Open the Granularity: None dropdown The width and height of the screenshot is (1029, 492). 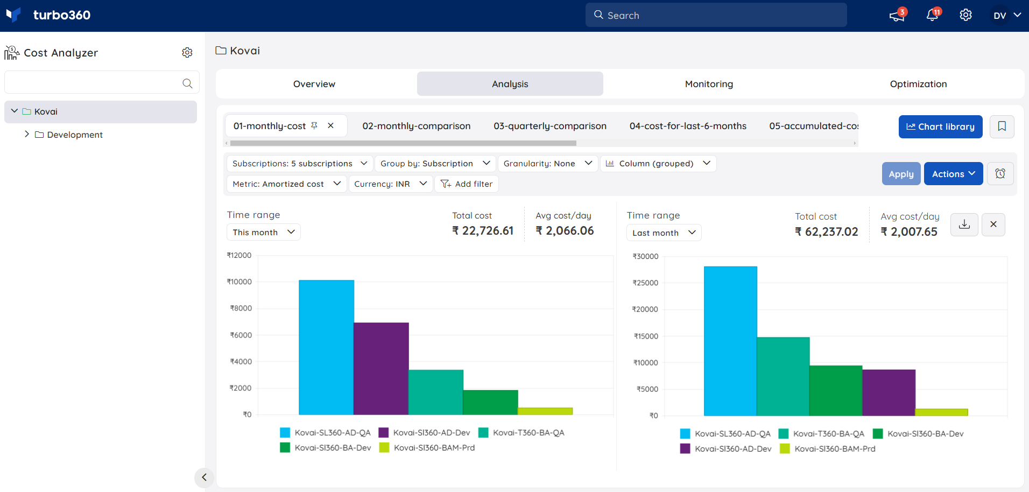point(548,163)
